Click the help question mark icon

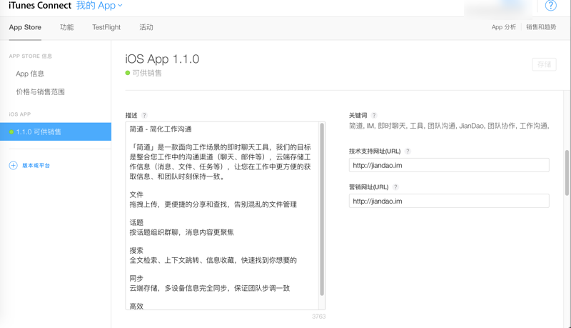(550, 6)
